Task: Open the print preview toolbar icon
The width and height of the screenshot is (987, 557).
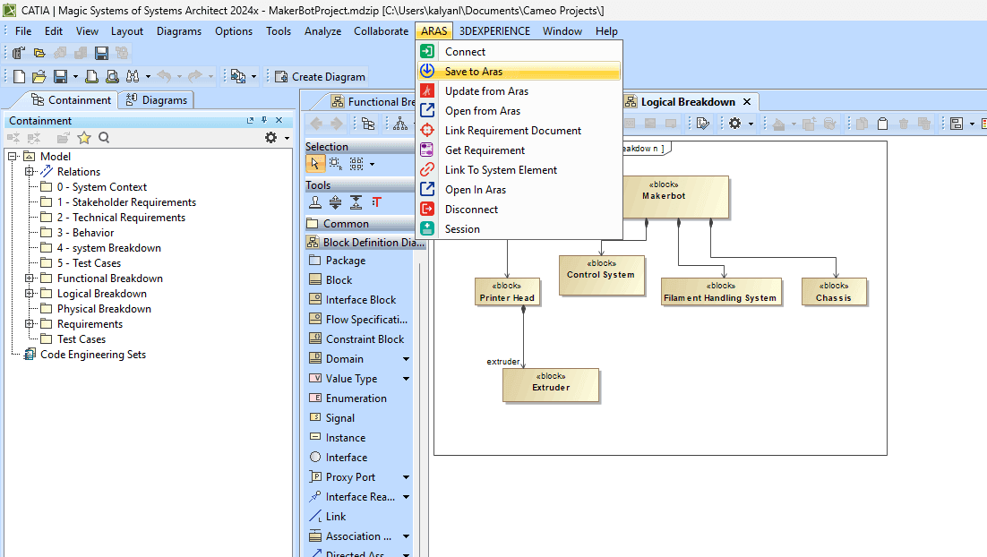Action: point(112,77)
